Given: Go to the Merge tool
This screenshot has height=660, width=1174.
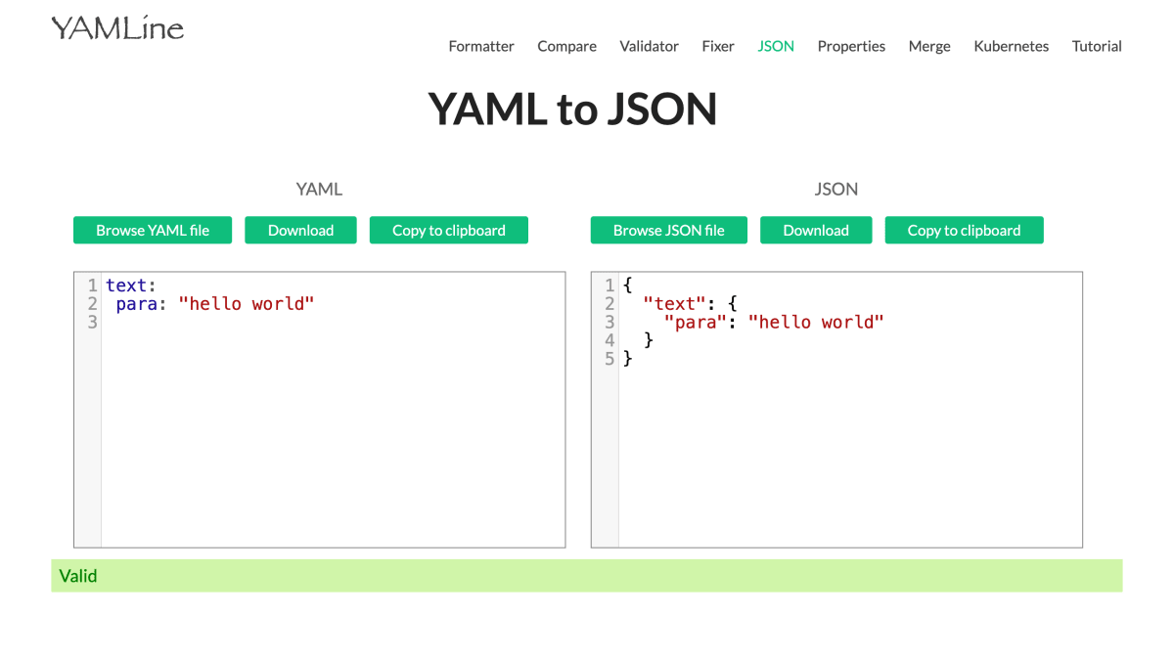Looking at the screenshot, I should pos(929,46).
